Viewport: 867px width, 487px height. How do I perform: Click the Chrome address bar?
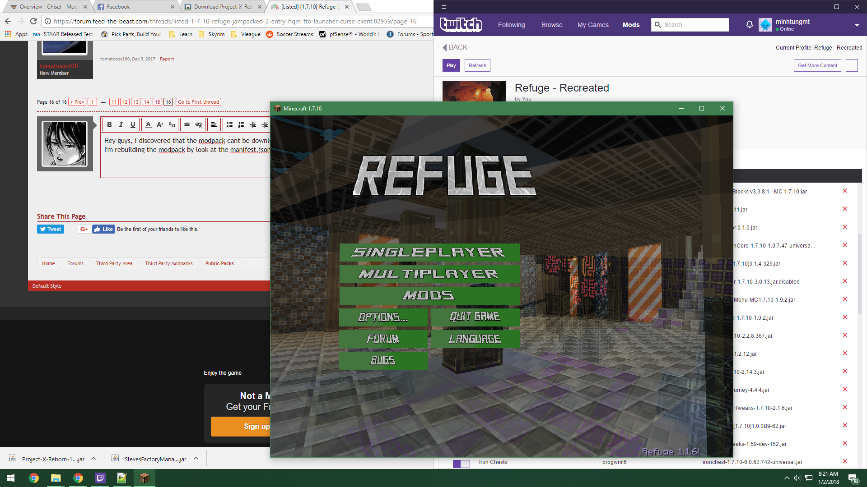(x=235, y=21)
